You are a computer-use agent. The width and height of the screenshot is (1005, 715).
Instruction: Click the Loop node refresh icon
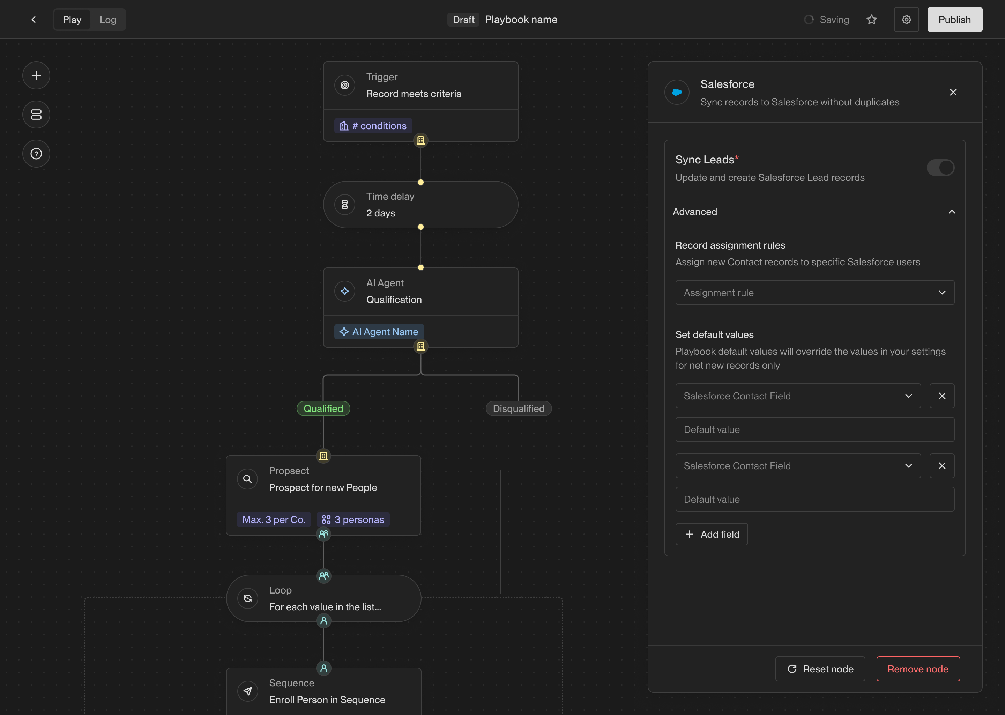click(x=247, y=598)
